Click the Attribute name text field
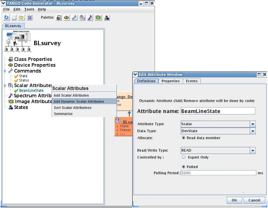Screen dimensions: 268x208 coord(218,111)
